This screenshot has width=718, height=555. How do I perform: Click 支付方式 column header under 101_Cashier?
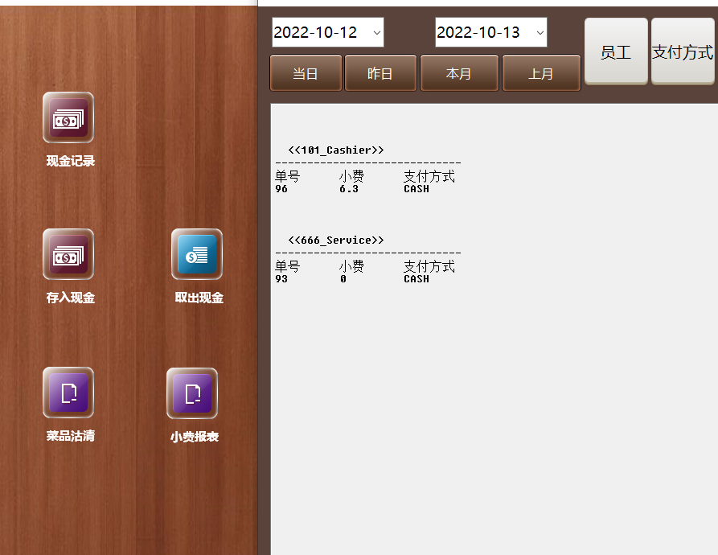[429, 176]
